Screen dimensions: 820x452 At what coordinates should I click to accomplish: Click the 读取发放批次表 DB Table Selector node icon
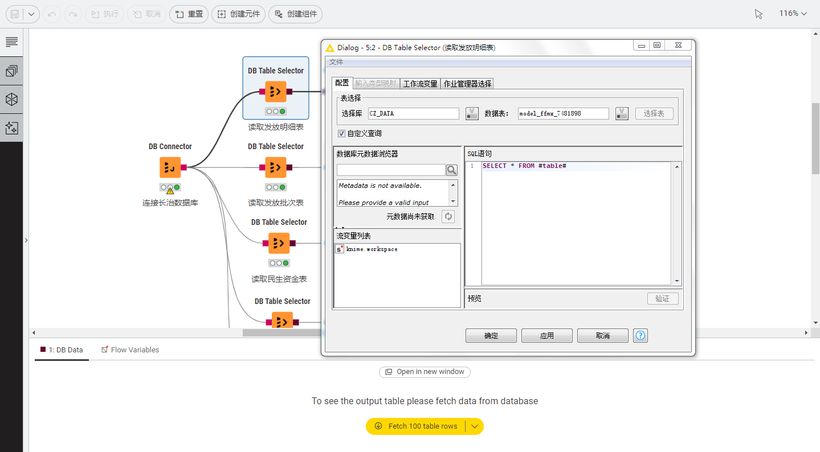coord(276,167)
